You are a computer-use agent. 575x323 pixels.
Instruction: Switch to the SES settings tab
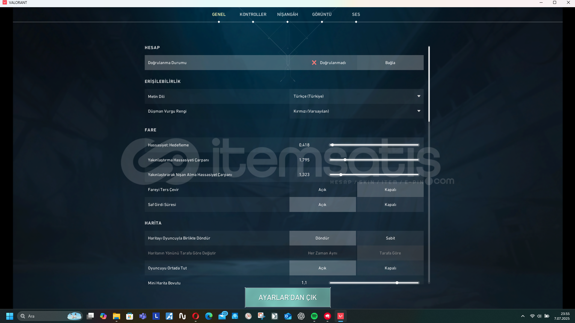356,15
